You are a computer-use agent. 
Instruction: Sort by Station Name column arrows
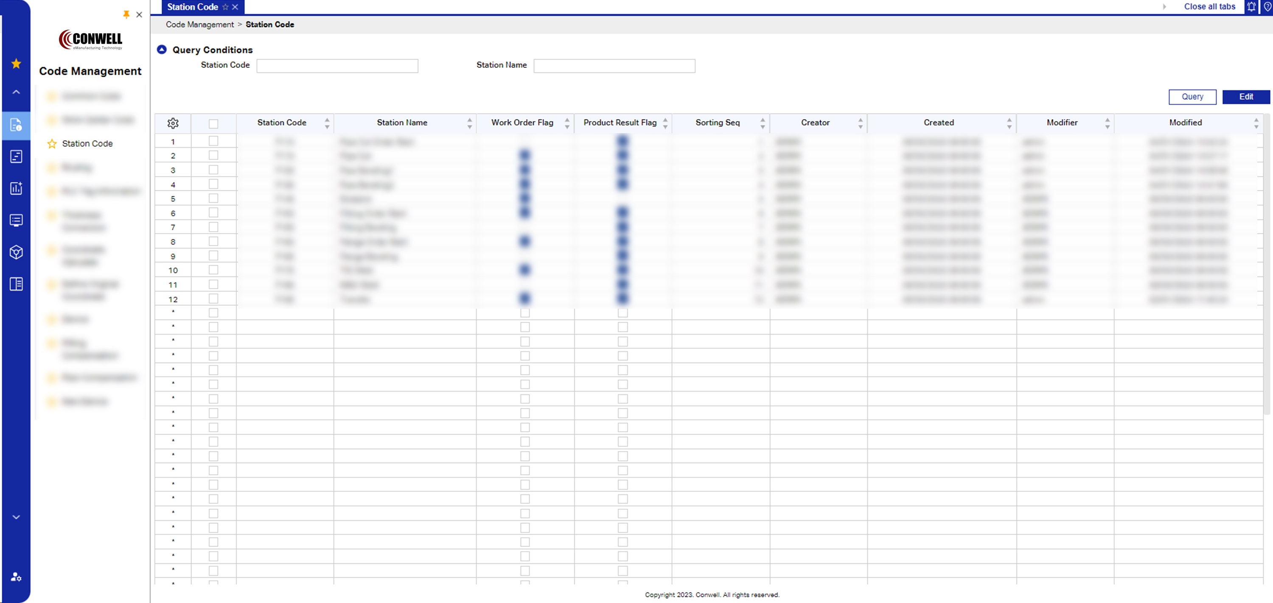469,123
